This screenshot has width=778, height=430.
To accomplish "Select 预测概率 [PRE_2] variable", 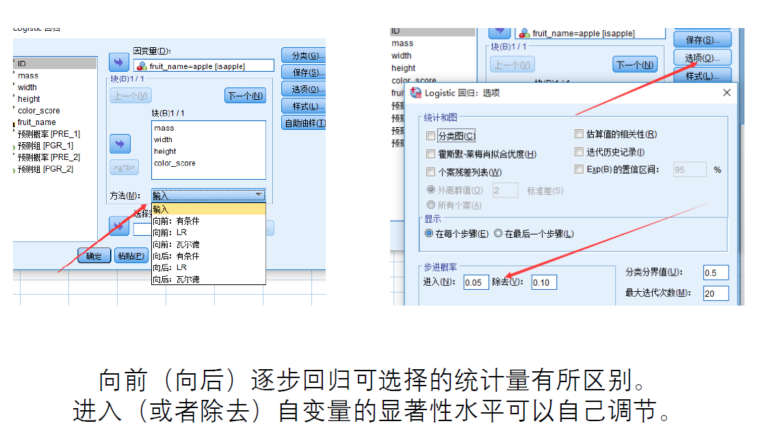I will pos(49,157).
